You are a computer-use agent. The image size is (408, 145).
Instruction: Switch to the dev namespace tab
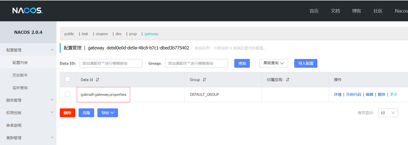pos(119,34)
